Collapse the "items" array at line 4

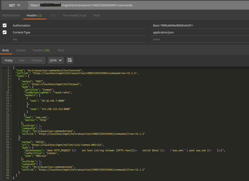click(11, 76)
